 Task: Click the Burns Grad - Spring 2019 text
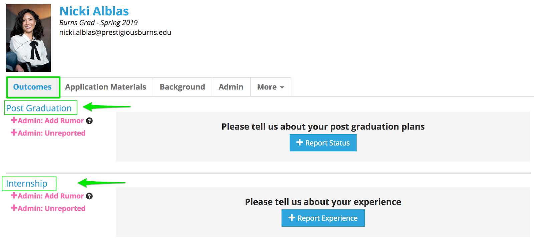pos(98,23)
